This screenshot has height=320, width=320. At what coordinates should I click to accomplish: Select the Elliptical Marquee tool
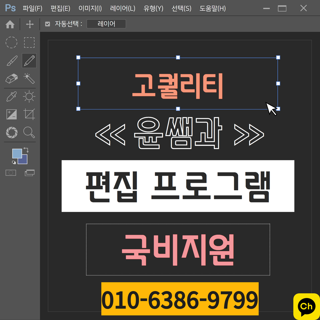[x=12, y=42]
